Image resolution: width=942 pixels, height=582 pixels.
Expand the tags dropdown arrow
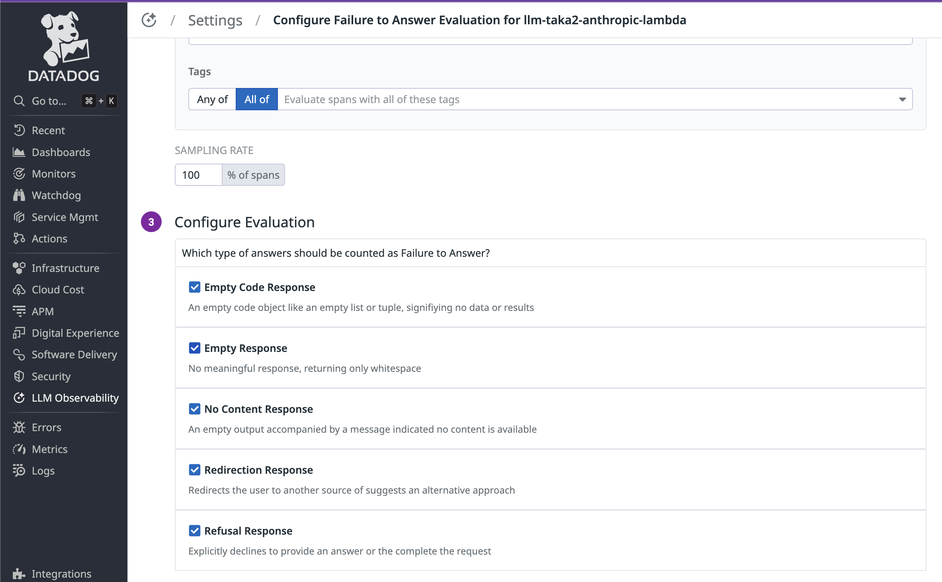coord(902,100)
